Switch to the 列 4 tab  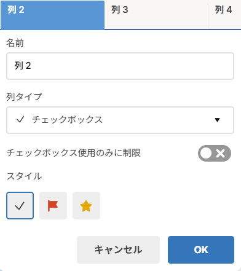click(224, 15)
